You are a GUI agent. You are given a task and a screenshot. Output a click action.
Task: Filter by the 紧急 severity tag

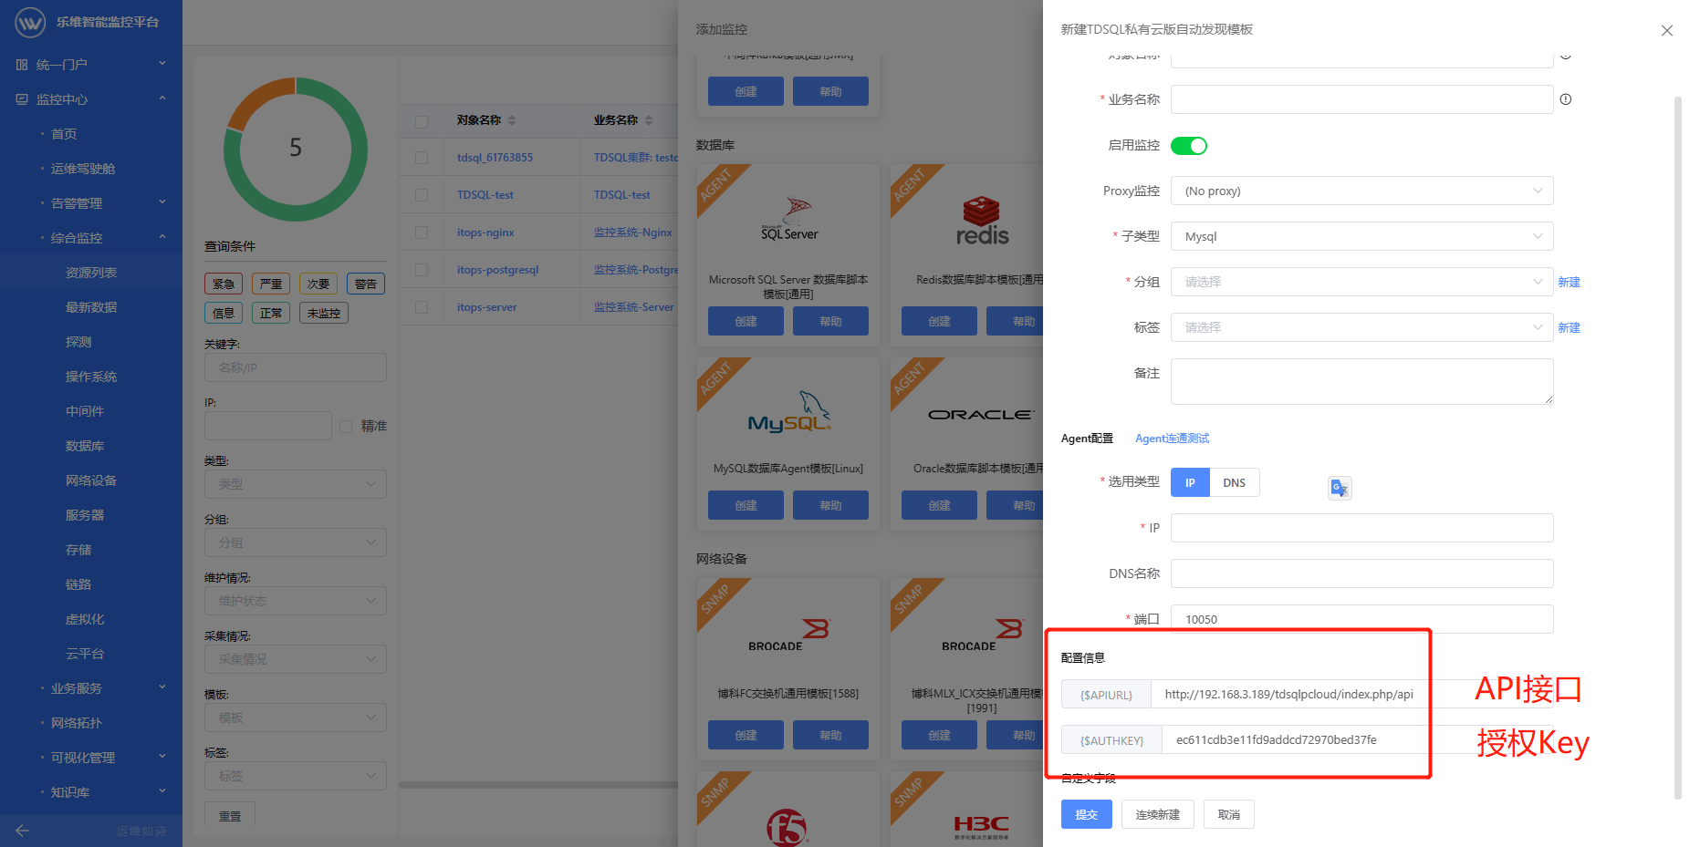click(224, 284)
